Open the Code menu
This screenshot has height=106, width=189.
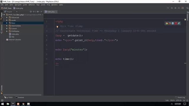tap(25, 5)
